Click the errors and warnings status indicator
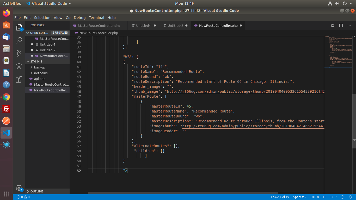The width and height of the screenshot is (356, 200). (23, 197)
